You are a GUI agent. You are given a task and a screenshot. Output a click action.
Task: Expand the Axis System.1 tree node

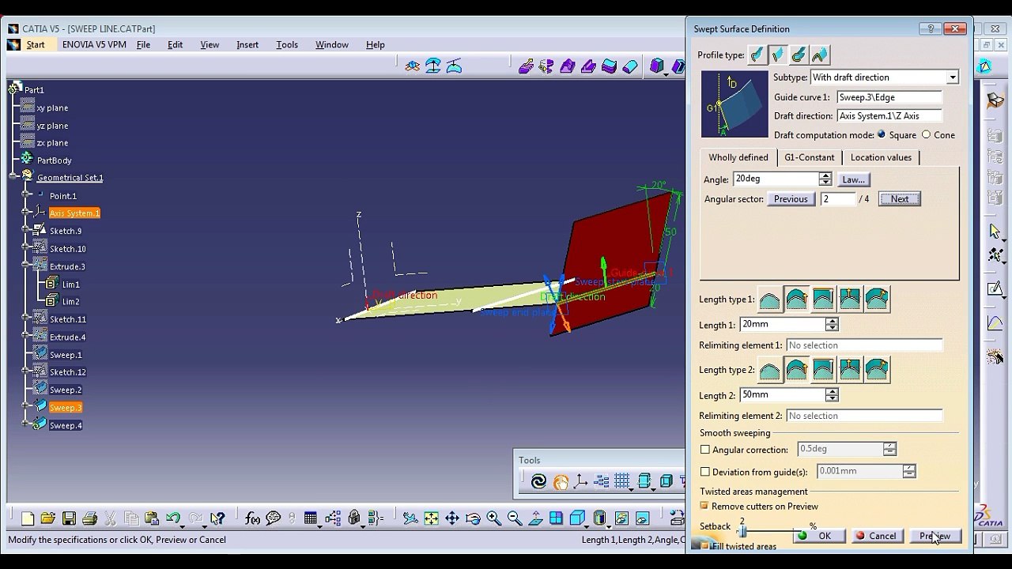(26, 213)
